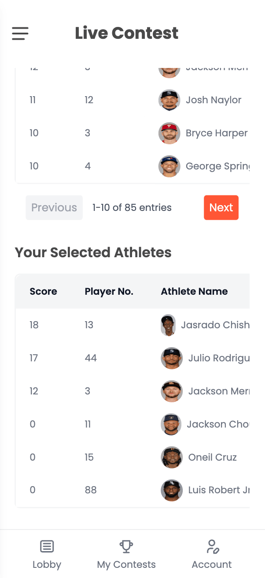Click Luis Robert Jr's name
Viewport: 265px width, 578px height.
pyautogui.click(x=218, y=490)
